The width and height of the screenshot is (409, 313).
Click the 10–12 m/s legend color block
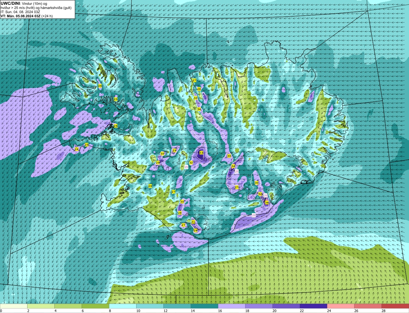point(150,306)
